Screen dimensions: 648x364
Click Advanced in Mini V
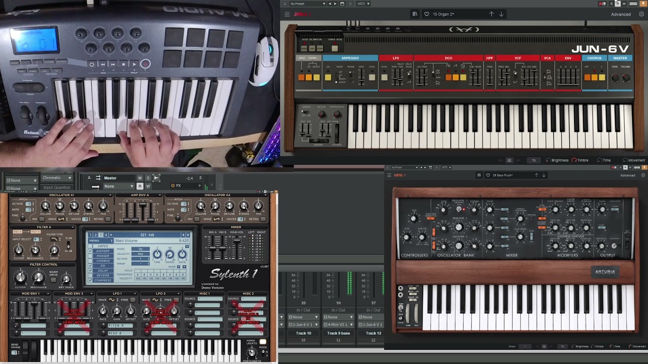628,175
